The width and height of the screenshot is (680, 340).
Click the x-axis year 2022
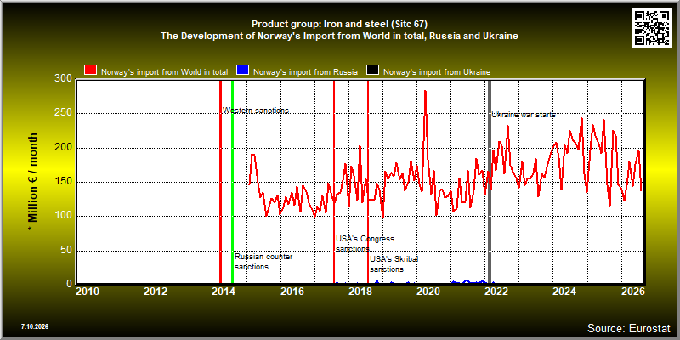[x=496, y=292]
